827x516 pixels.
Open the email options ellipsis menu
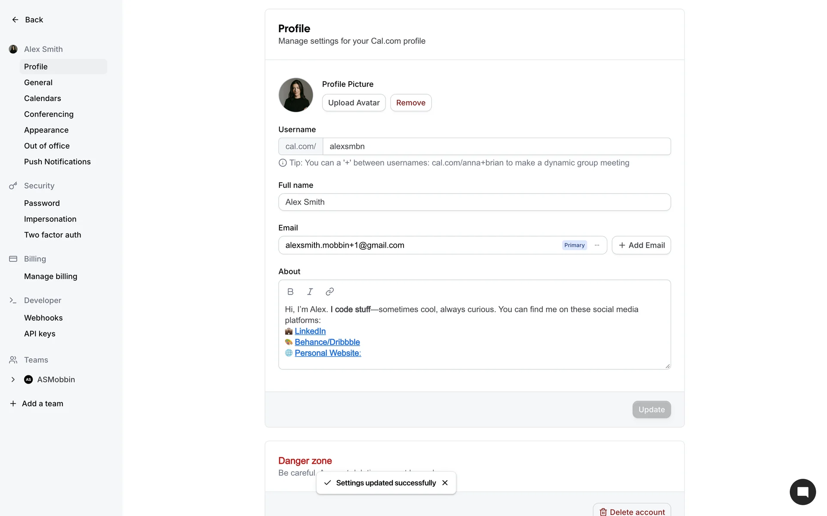click(x=597, y=245)
